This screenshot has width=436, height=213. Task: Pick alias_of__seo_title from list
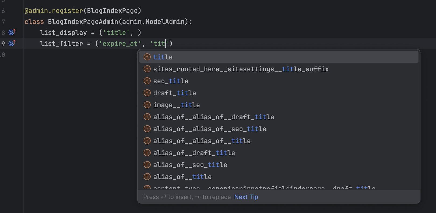(279, 165)
